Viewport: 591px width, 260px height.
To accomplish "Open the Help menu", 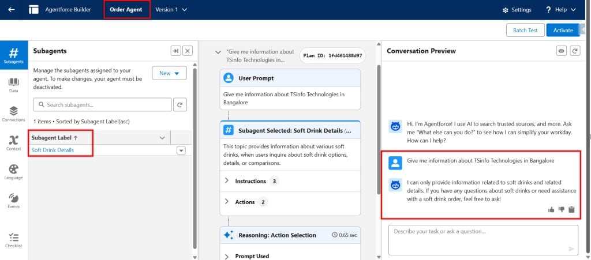I will point(560,10).
